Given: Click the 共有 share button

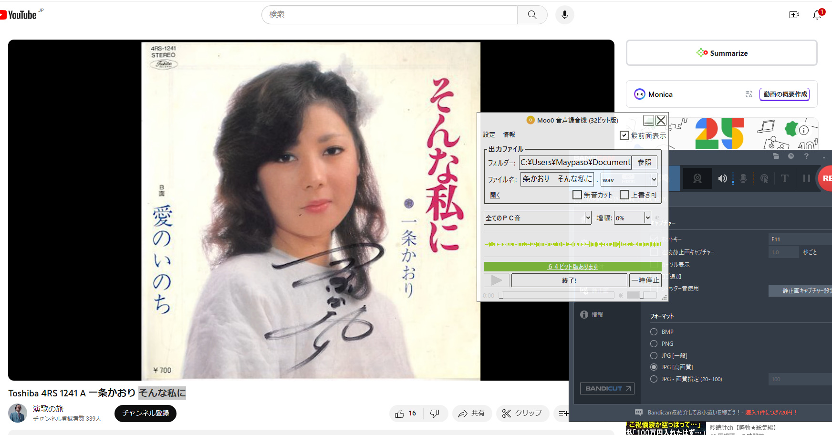Looking at the screenshot, I should point(471,414).
